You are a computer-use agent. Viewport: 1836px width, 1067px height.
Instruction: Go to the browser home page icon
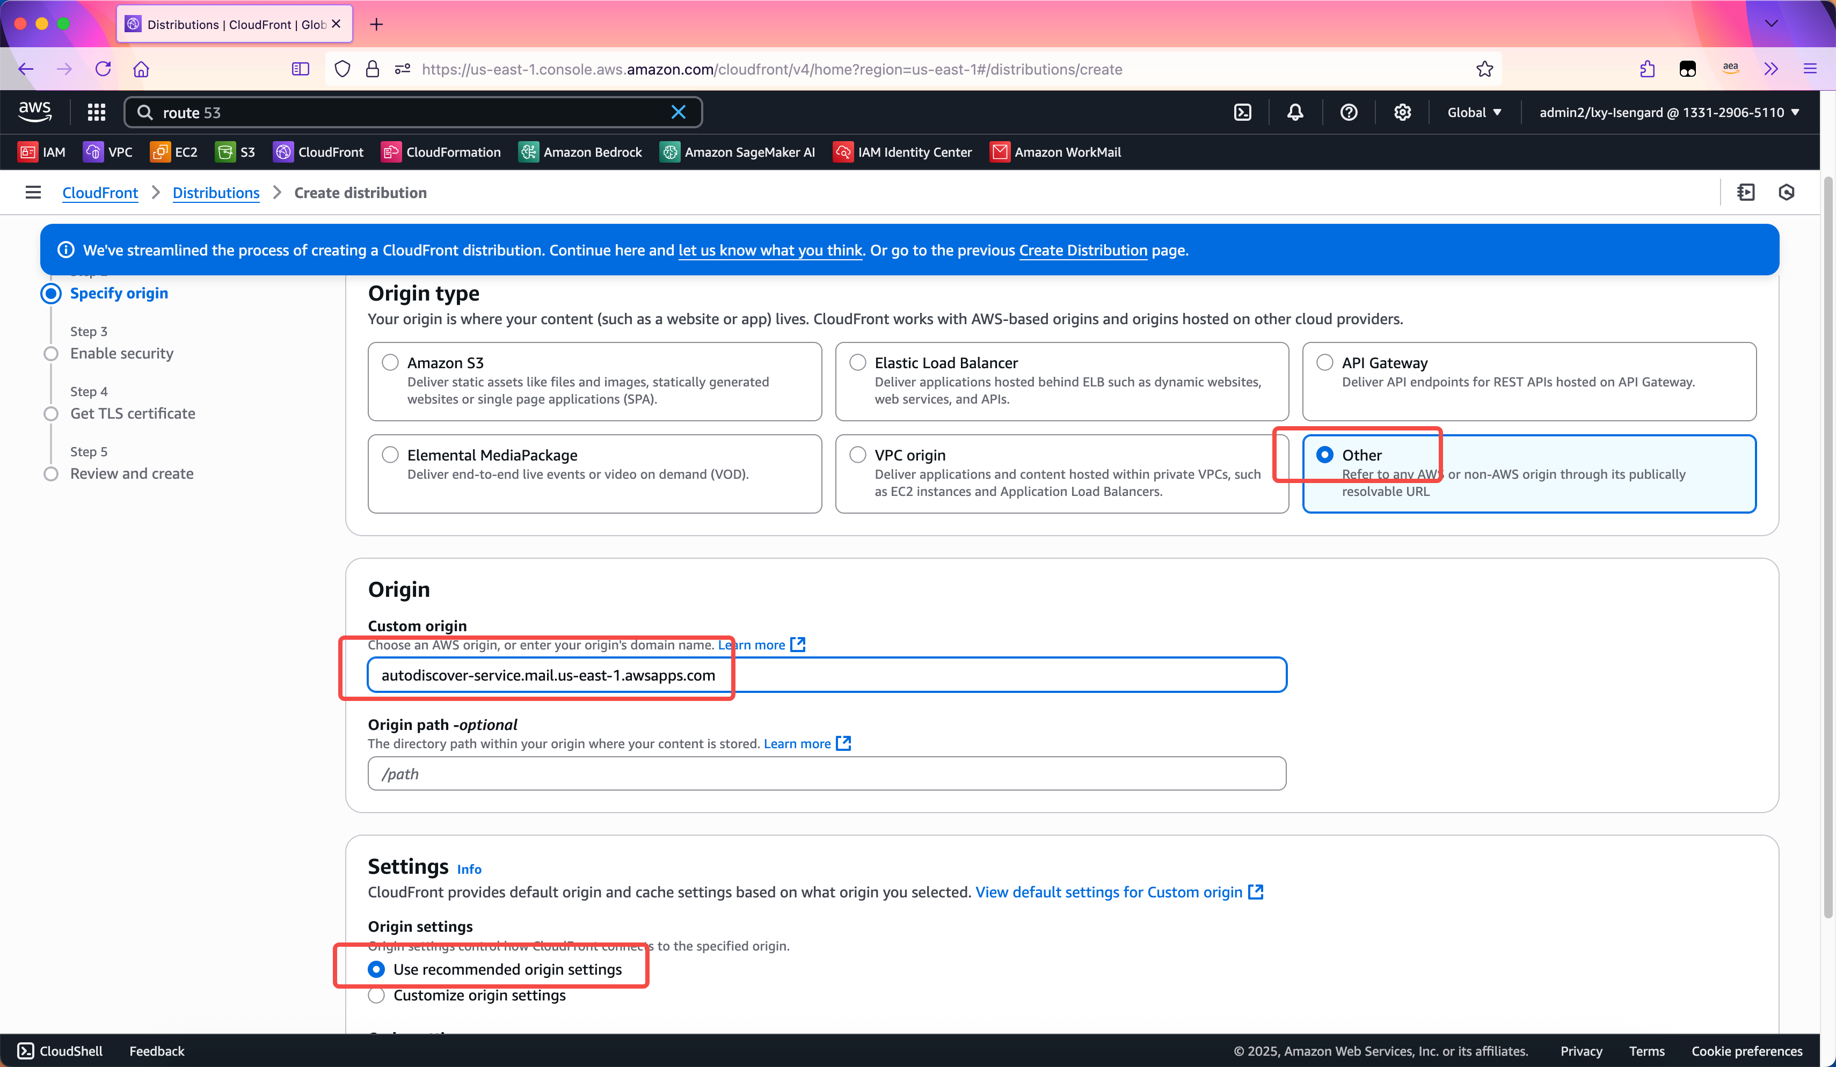pos(141,69)
